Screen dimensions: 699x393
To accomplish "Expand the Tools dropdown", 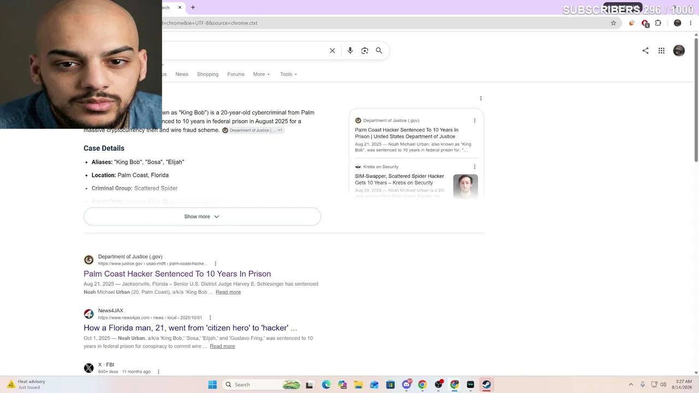I will (x=288, y=74).
